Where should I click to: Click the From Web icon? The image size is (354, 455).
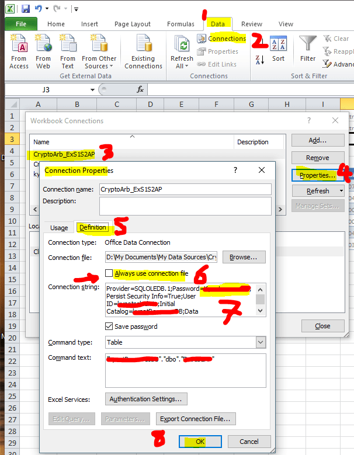click(x=43, y=43)
